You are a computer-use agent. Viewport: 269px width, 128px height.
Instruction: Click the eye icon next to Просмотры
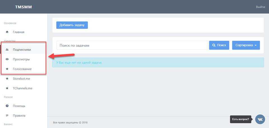click(7, 59)
